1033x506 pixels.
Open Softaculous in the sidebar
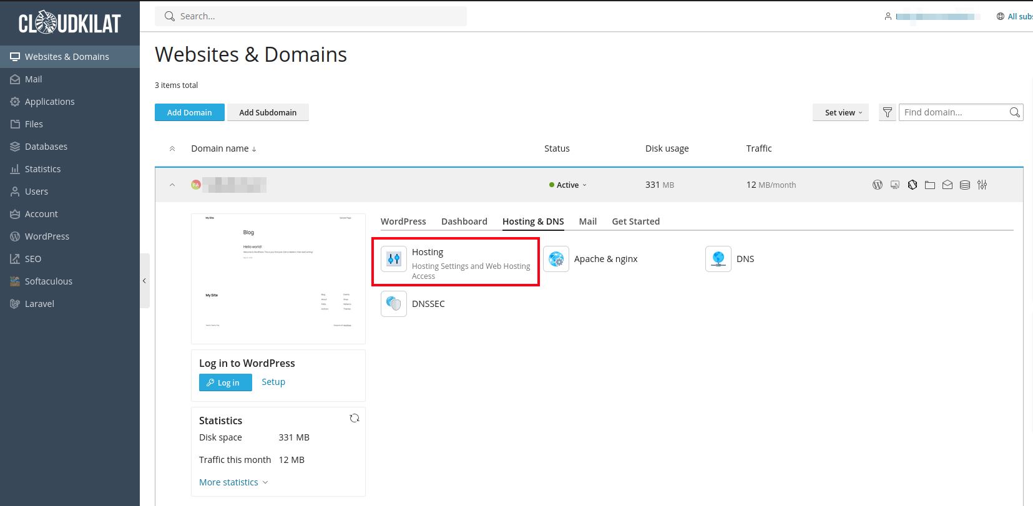coord(70,281)
